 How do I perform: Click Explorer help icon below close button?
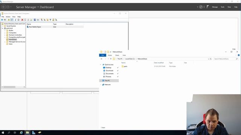[238, 55]
